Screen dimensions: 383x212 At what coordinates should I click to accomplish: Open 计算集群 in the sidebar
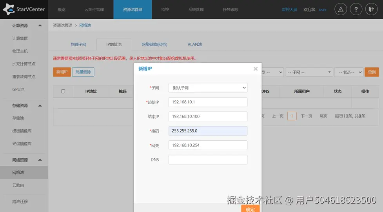[20, 38]
